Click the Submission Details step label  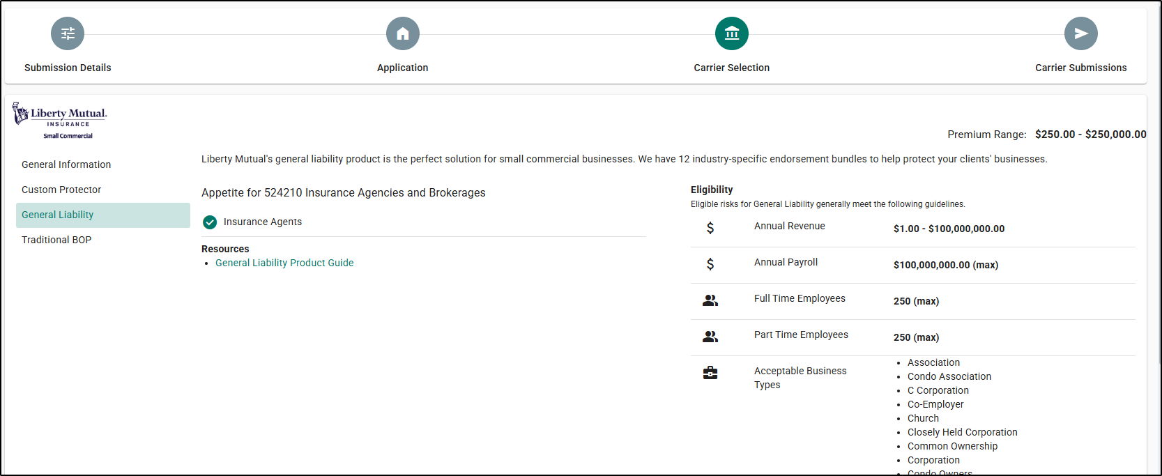pos(68,68)
